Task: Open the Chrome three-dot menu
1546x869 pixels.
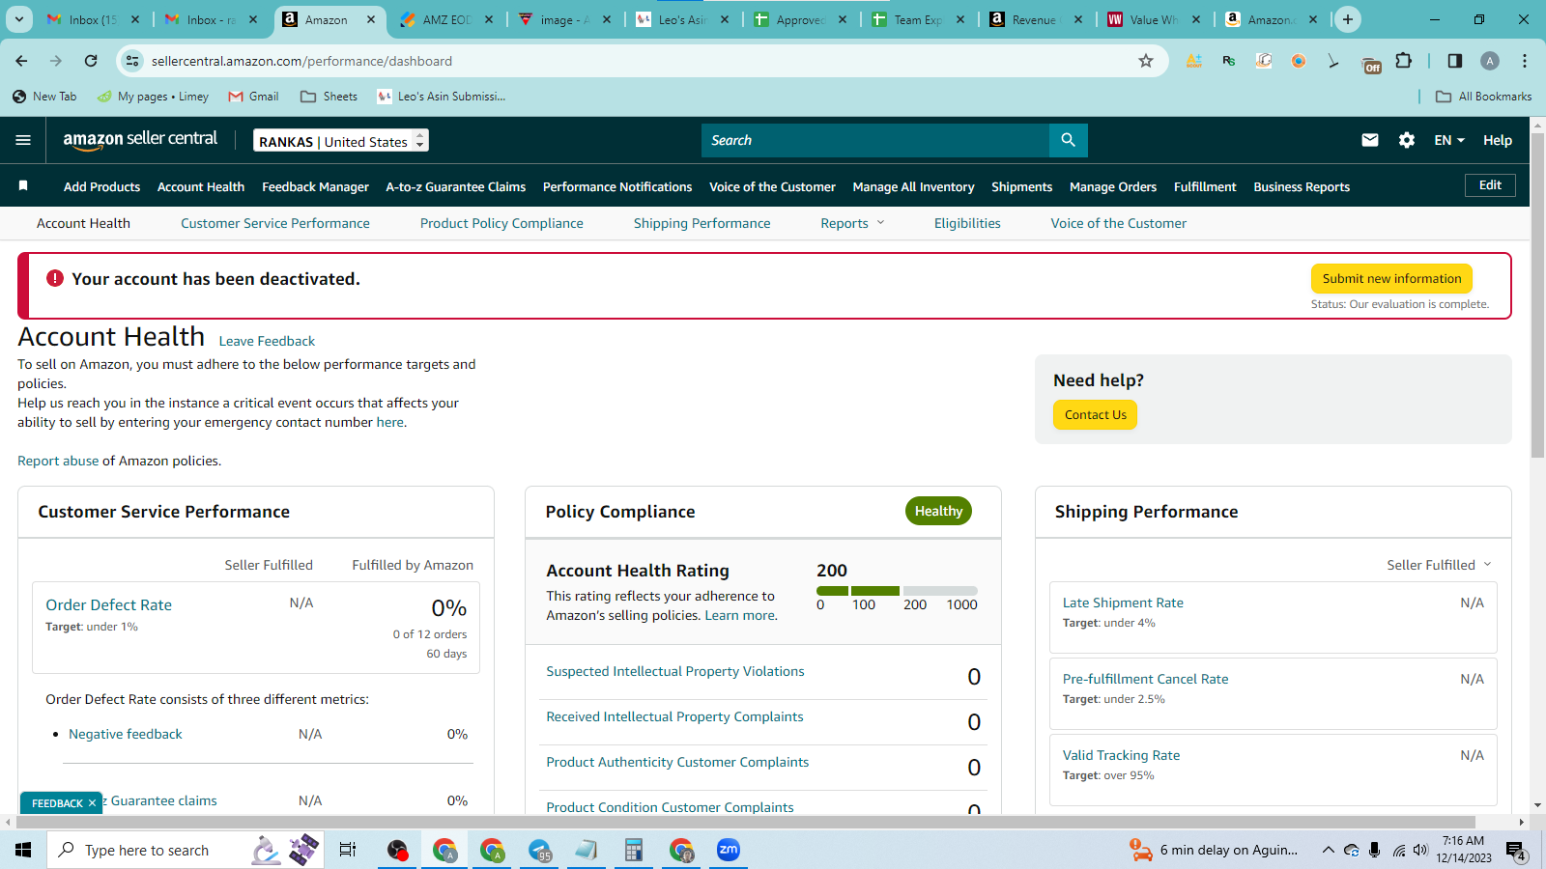Action: pos(1525,61)
